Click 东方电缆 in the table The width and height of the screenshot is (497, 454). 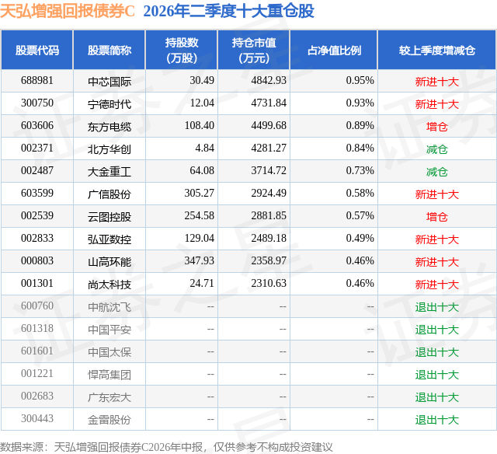tap(109, 126)
